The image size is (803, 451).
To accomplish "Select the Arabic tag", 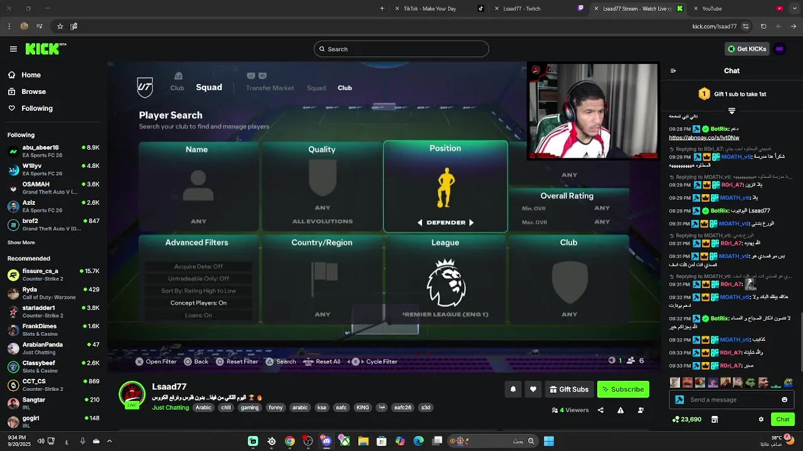I will point(203,407).
